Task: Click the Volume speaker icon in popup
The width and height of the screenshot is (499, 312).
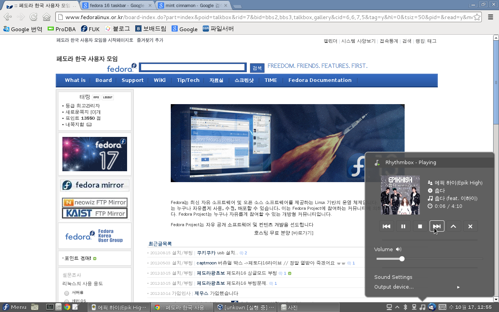Action: 398,249
